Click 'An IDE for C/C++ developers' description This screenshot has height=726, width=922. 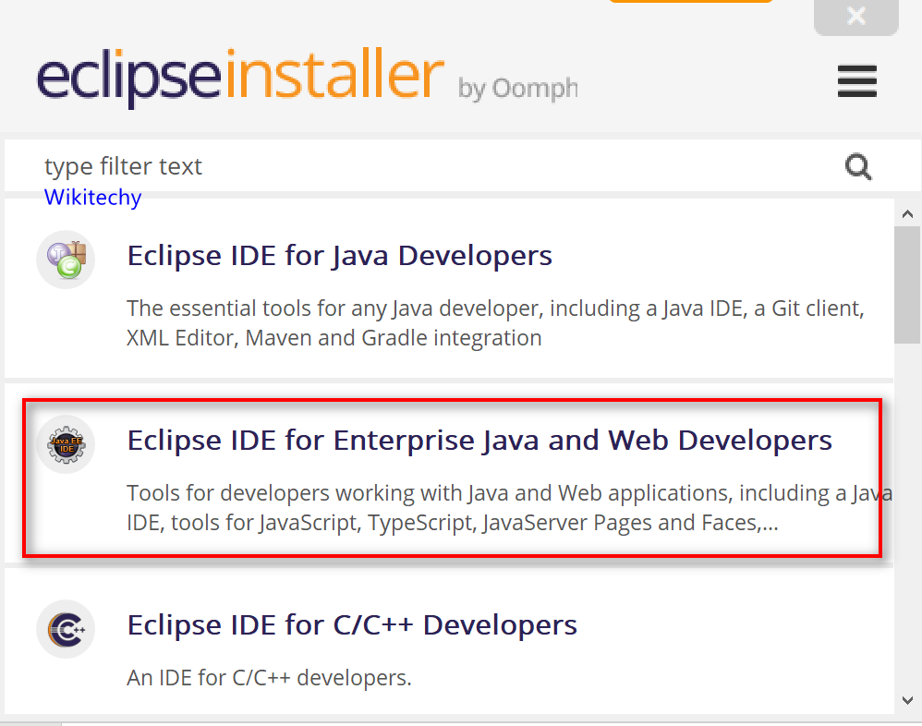tap(269, 678)
